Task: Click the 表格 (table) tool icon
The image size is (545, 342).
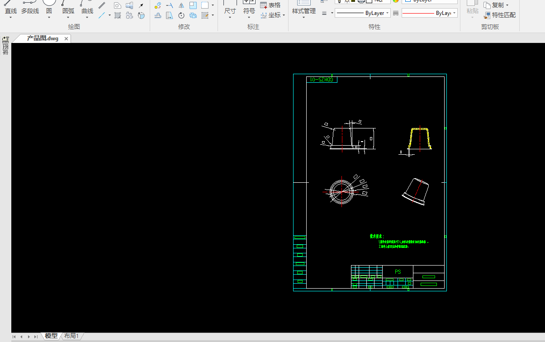Action: click(x=264, y=5)
